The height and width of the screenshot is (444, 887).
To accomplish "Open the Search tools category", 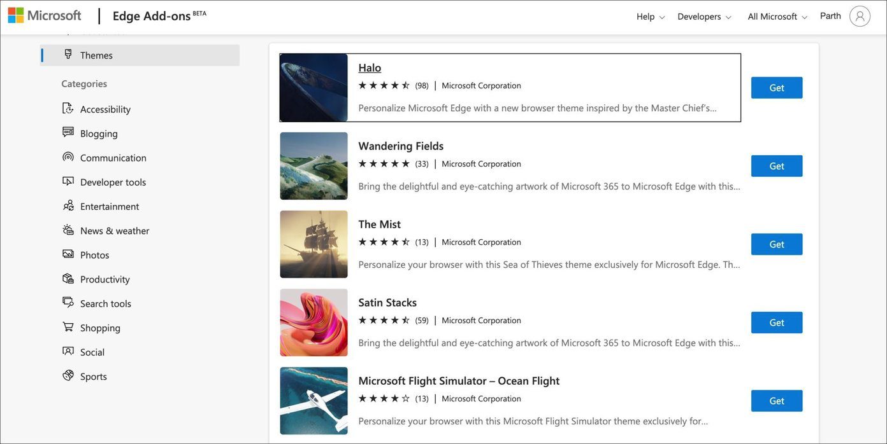I will click(x=106, y=303).
